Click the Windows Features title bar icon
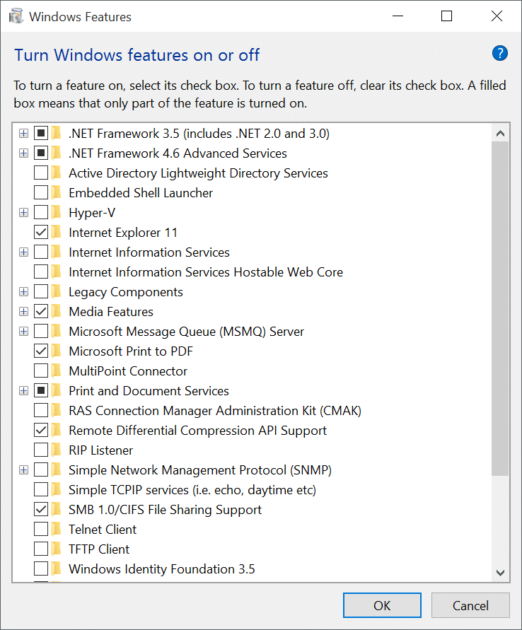Image resolution: width=522 pixels, height=630 pixels. click(16, 16)
